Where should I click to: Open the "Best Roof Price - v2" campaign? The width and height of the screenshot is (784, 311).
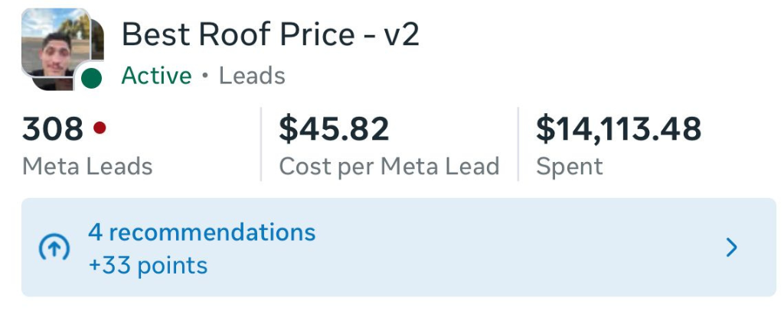click(270, 35)
